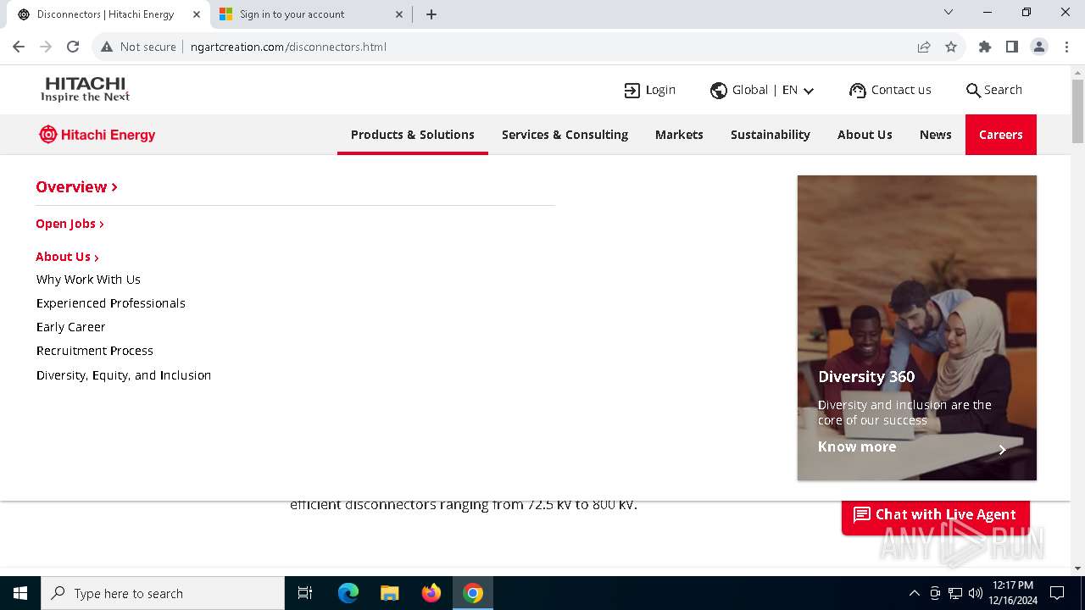This screenshot has width=1085, height=610.
Task: Click the Hitachi Energy logo
Action: coord(97,135)
